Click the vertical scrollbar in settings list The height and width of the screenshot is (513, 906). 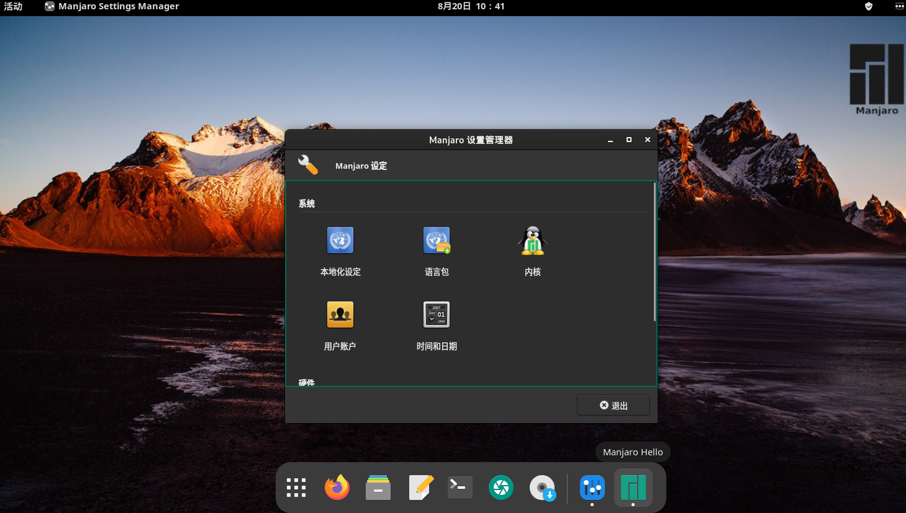[x=655, y=252]
